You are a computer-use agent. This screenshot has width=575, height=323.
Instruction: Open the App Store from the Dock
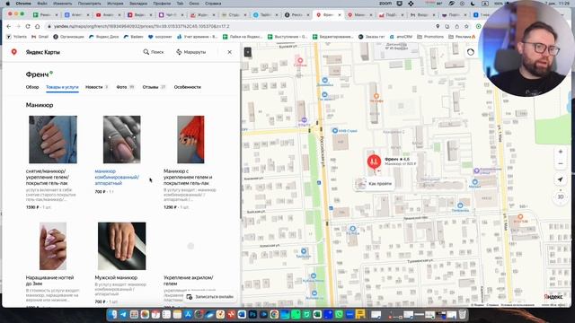click(188, 315)
